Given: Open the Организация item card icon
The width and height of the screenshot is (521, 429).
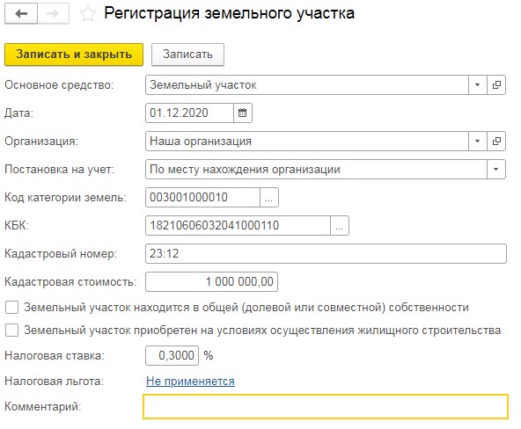Looking at the screenshot, I should coord(496,141).
